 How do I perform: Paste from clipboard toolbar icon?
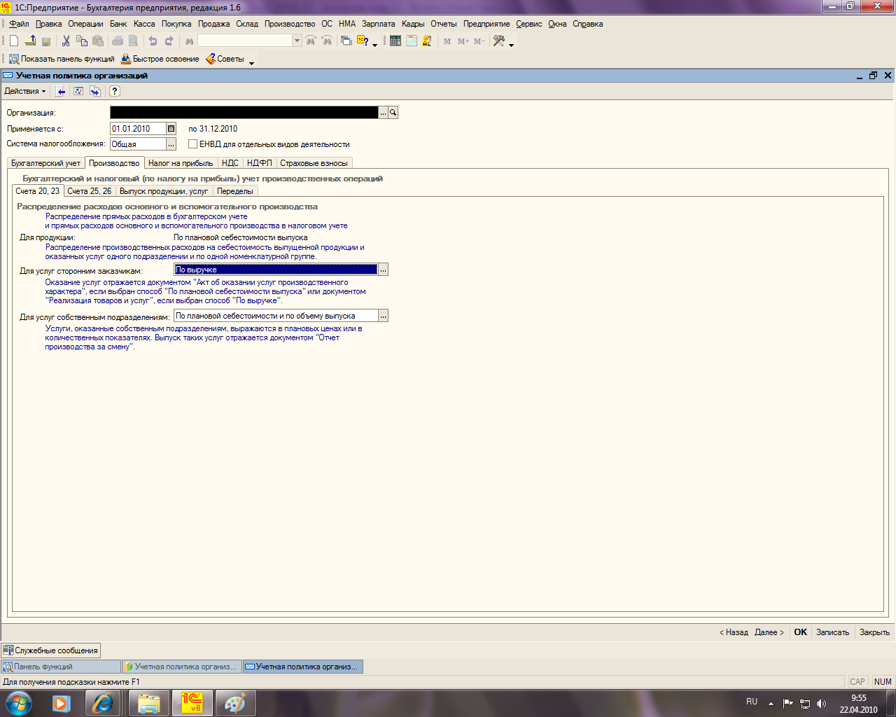(98, 41)
